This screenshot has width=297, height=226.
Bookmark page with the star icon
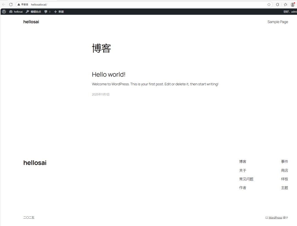click(x=269, y=4)
